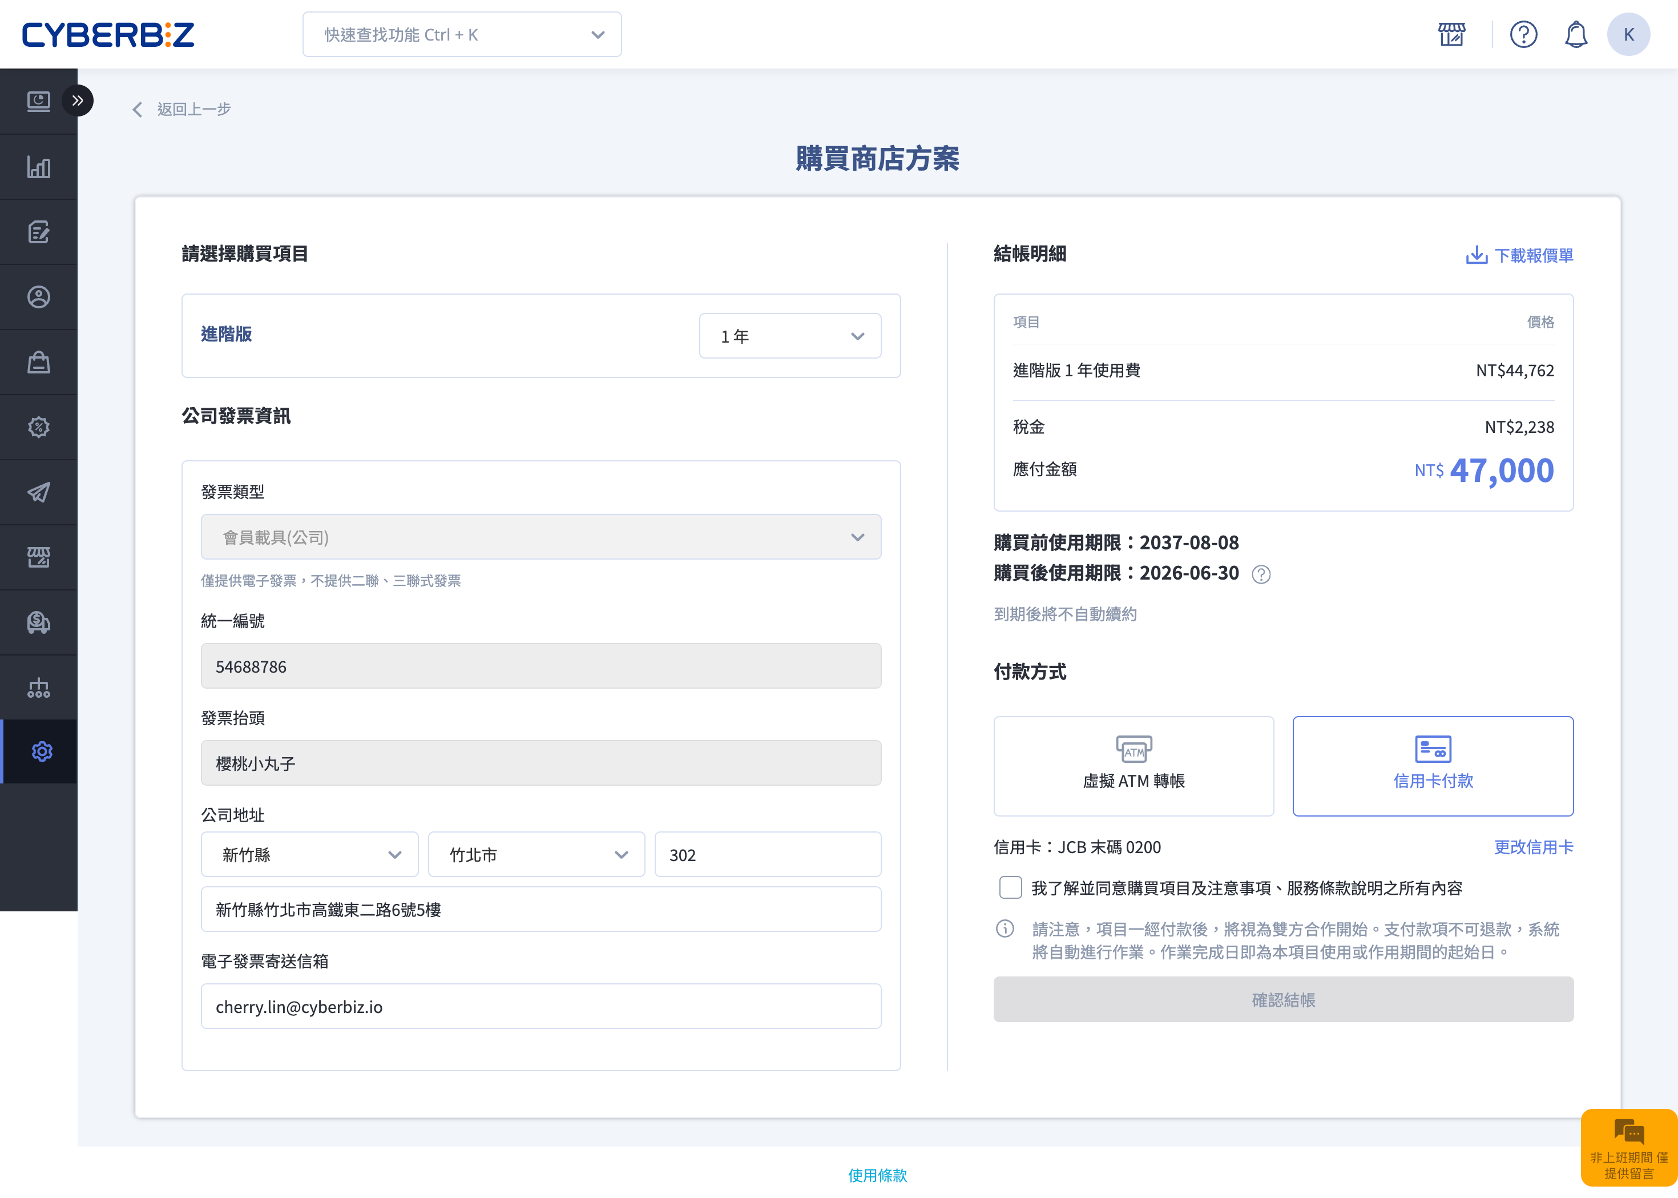Select 信用卡付款 payment method

tap(1433, 766)
